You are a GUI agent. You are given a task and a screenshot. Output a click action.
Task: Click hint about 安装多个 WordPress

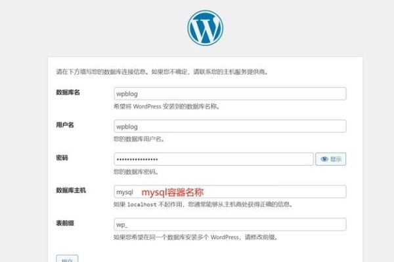[x=196, y=237]
